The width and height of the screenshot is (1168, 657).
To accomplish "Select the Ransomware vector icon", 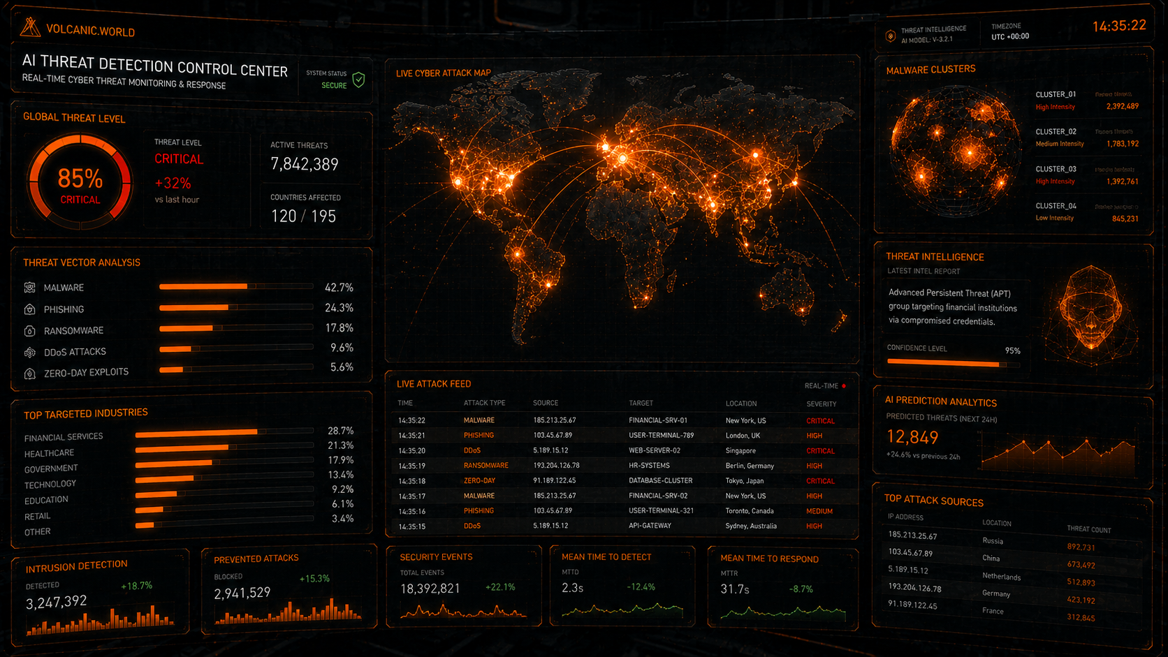I will click(x=29, y=330).
